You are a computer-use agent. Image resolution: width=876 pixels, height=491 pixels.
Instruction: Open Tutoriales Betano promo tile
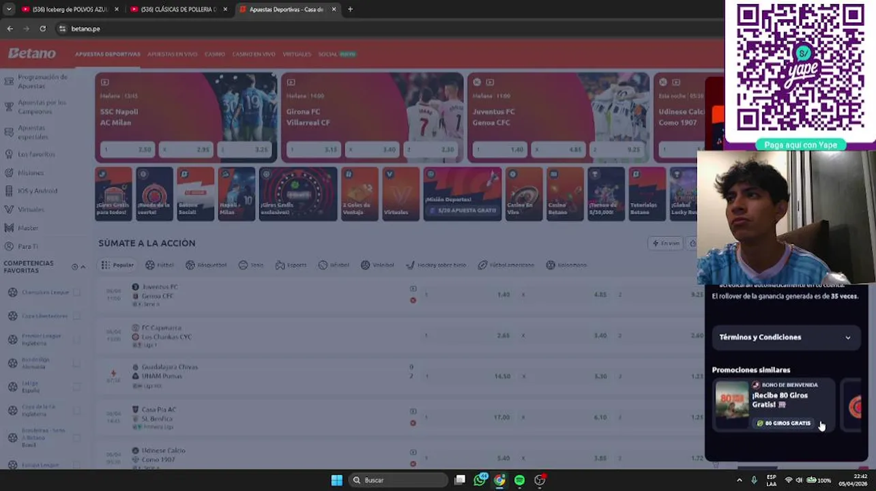tap(647, 194)
